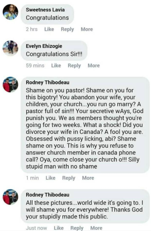This screenshot has height=231, width=151.
Task: Open the Evelyn Ehizogie name link
Action: tap(44, 46)
